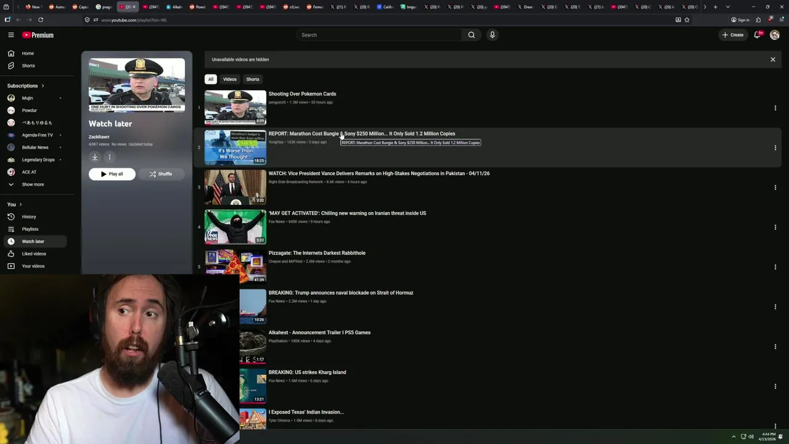Open the browser tab list dropdown
Viewport: 789px width, 444px height.
coord(728,7)
